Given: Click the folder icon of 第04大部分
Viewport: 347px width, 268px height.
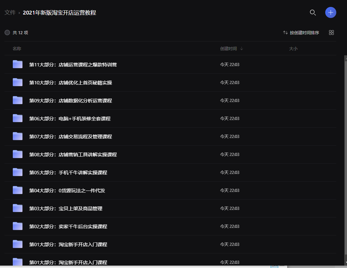Looking at the screenshot, I should 17,190.
